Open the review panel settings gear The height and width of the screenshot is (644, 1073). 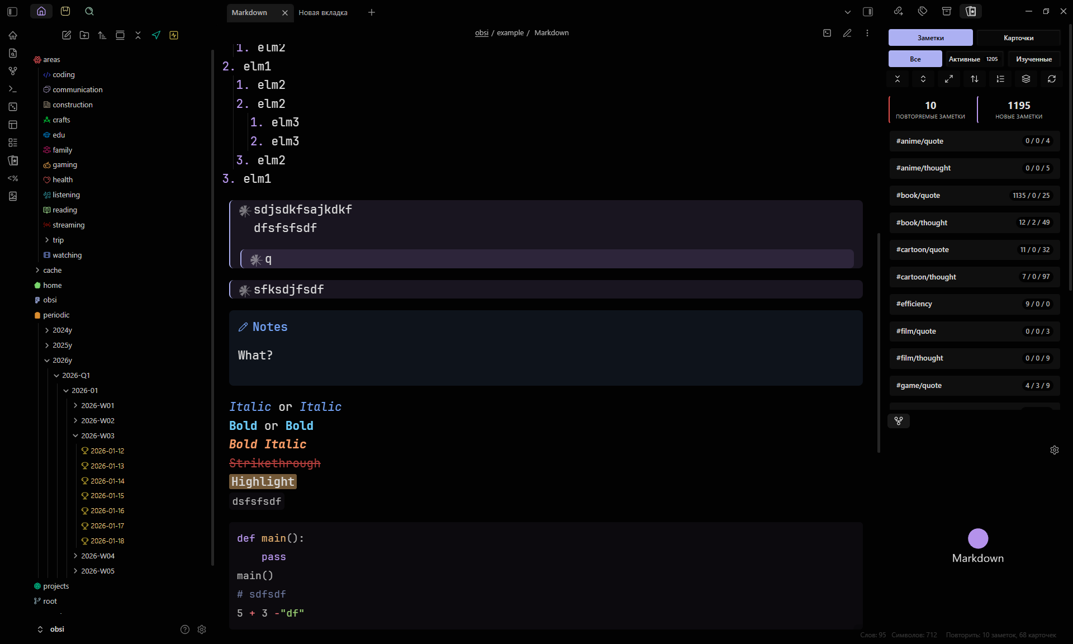coord(1055,450)
